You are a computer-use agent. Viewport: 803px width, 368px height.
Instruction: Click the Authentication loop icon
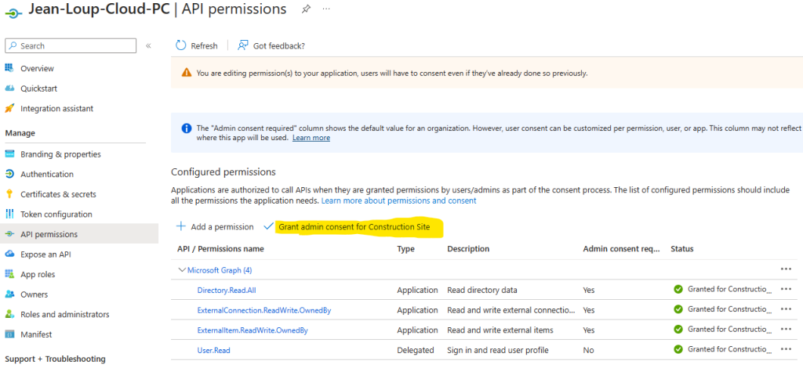(x=9, y=174)
